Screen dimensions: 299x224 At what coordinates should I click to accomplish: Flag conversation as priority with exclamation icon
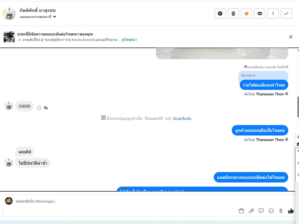273,13
